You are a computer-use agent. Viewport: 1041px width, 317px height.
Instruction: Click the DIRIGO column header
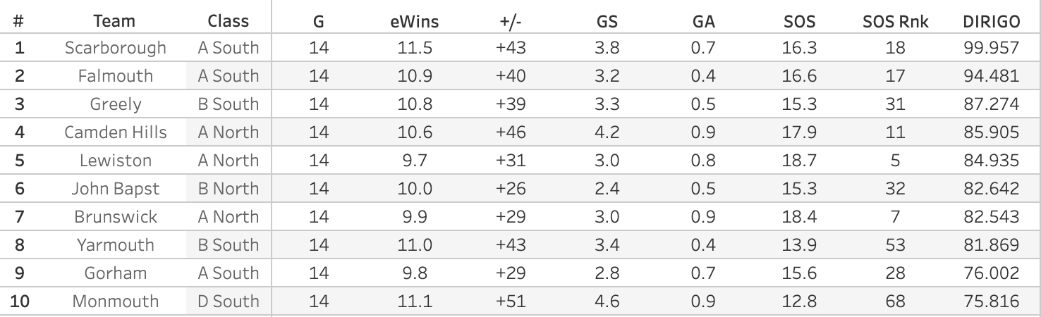[x=991, y=21]
